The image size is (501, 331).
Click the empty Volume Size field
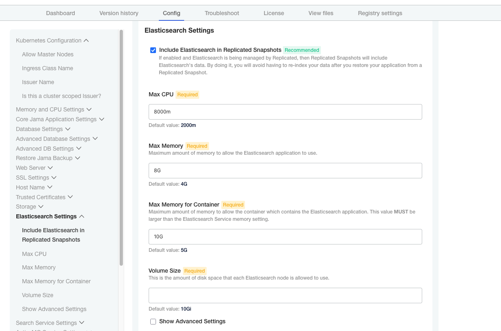pyautogui.click(x=285, y=295)
